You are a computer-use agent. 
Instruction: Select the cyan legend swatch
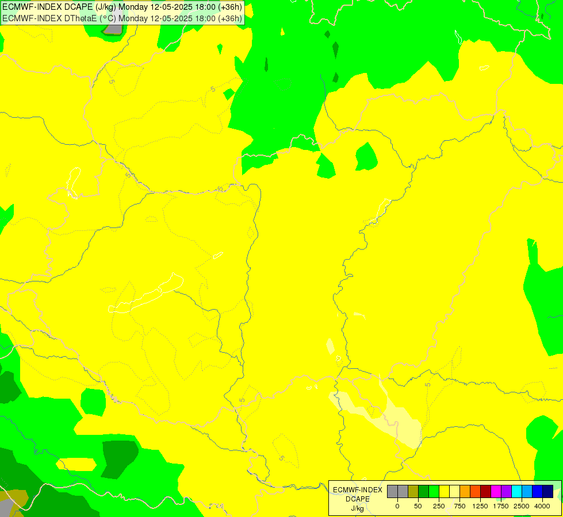click(x=516, y=492)
